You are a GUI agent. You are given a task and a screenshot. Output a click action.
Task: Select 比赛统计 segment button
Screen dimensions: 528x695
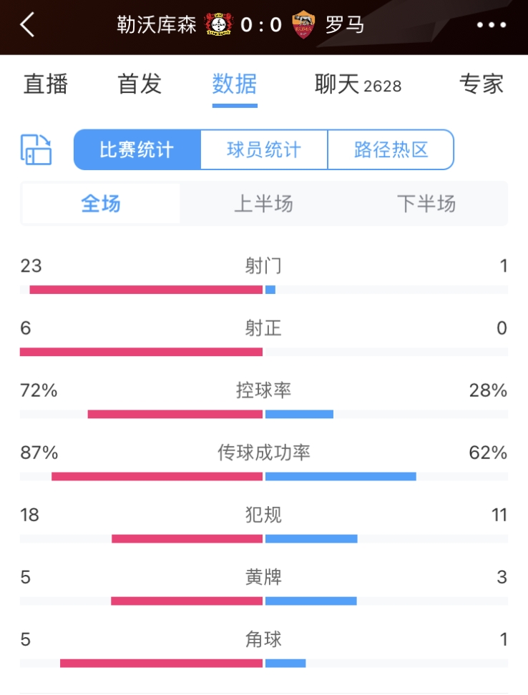137,149
